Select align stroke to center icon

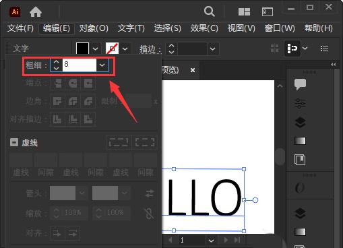(x=58, y=119)
